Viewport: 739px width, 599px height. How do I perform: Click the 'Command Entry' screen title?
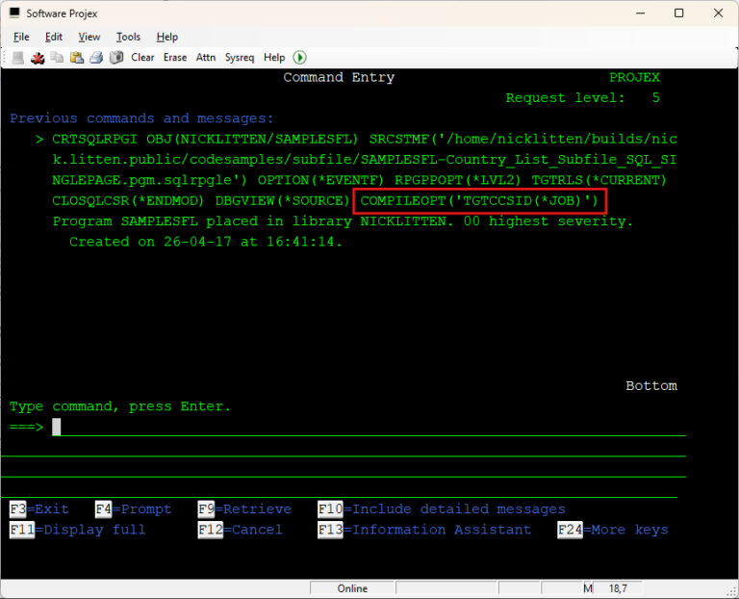coord(339,77)
